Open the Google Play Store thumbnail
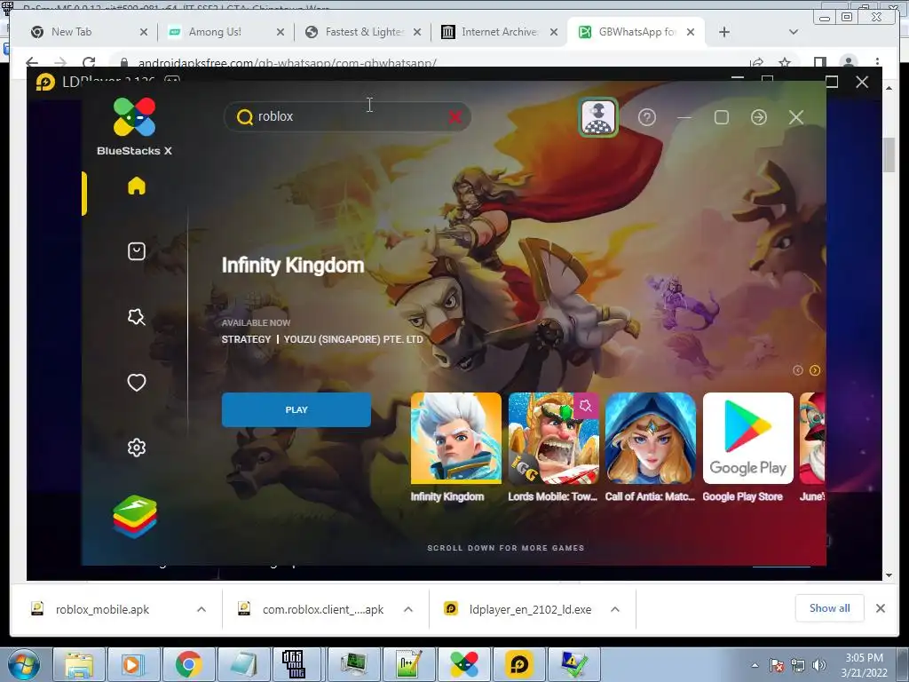The image size is (909, 682). click(x=747, y=439)
